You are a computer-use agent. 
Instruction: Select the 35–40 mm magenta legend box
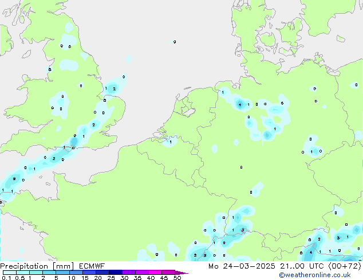tap(142, 273)
